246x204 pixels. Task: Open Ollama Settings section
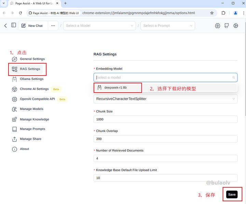31,79
